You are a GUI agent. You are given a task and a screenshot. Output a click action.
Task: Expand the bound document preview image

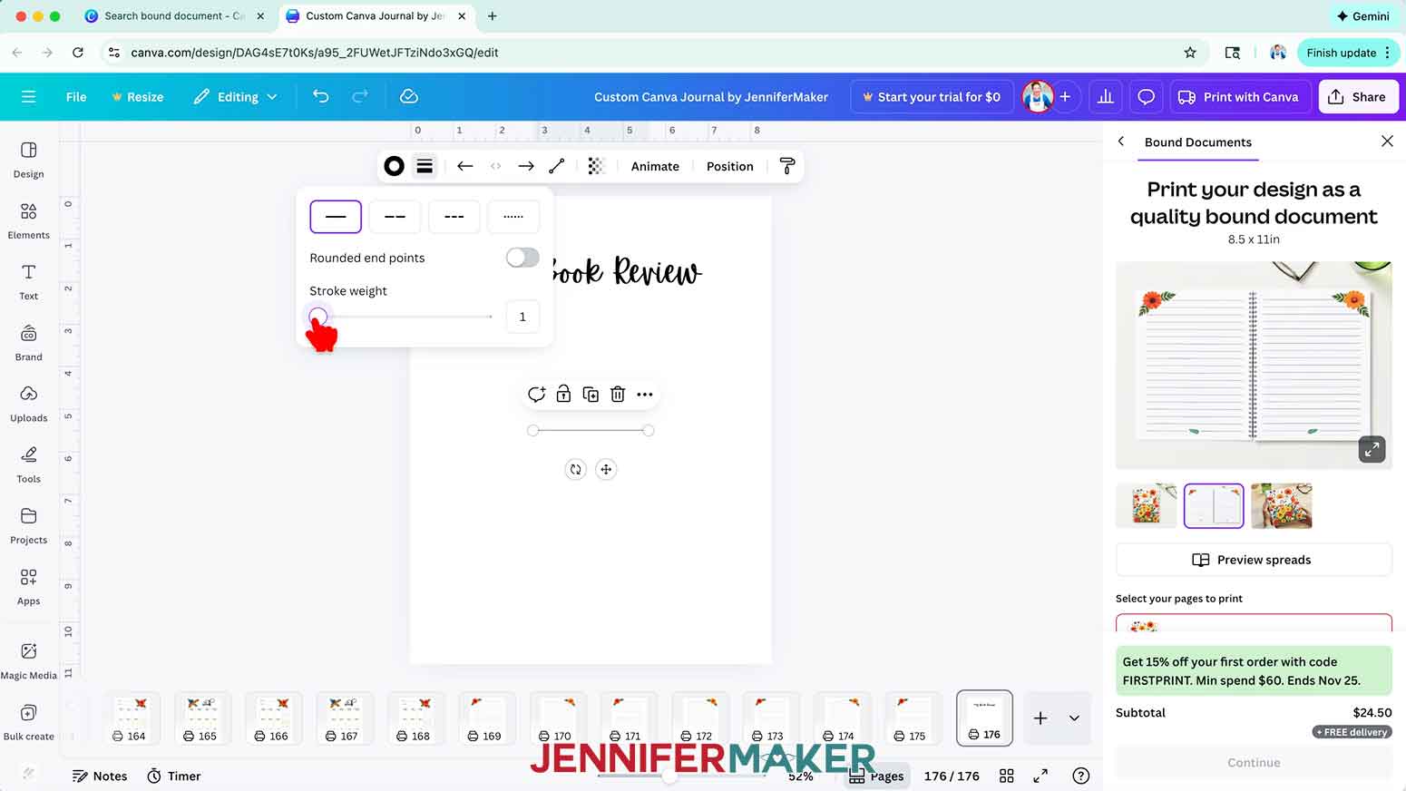[1372, 448]
